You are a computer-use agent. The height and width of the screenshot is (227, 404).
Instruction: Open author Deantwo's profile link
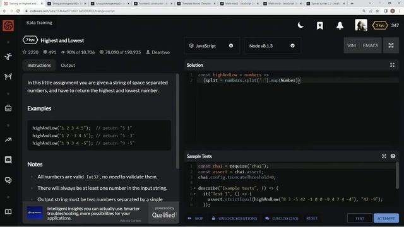coord(158,52)
